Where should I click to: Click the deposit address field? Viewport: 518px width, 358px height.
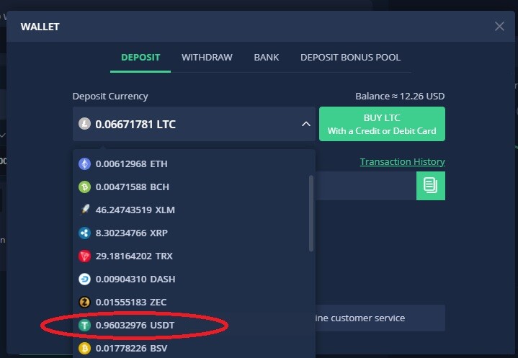click(x=366, y=186)
